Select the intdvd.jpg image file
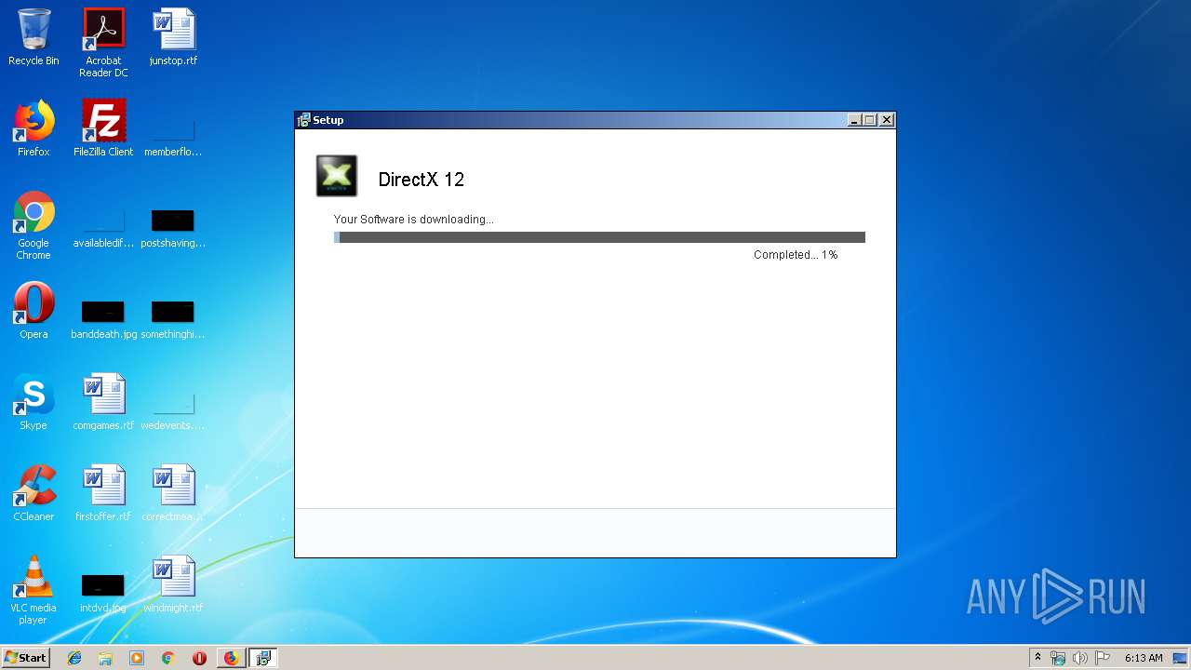 tap(103, 592)
